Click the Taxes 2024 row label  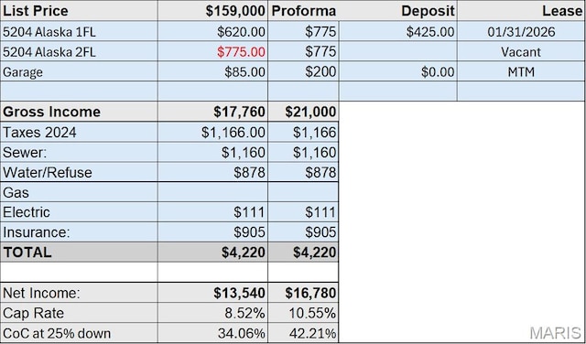tap(79, 133)
